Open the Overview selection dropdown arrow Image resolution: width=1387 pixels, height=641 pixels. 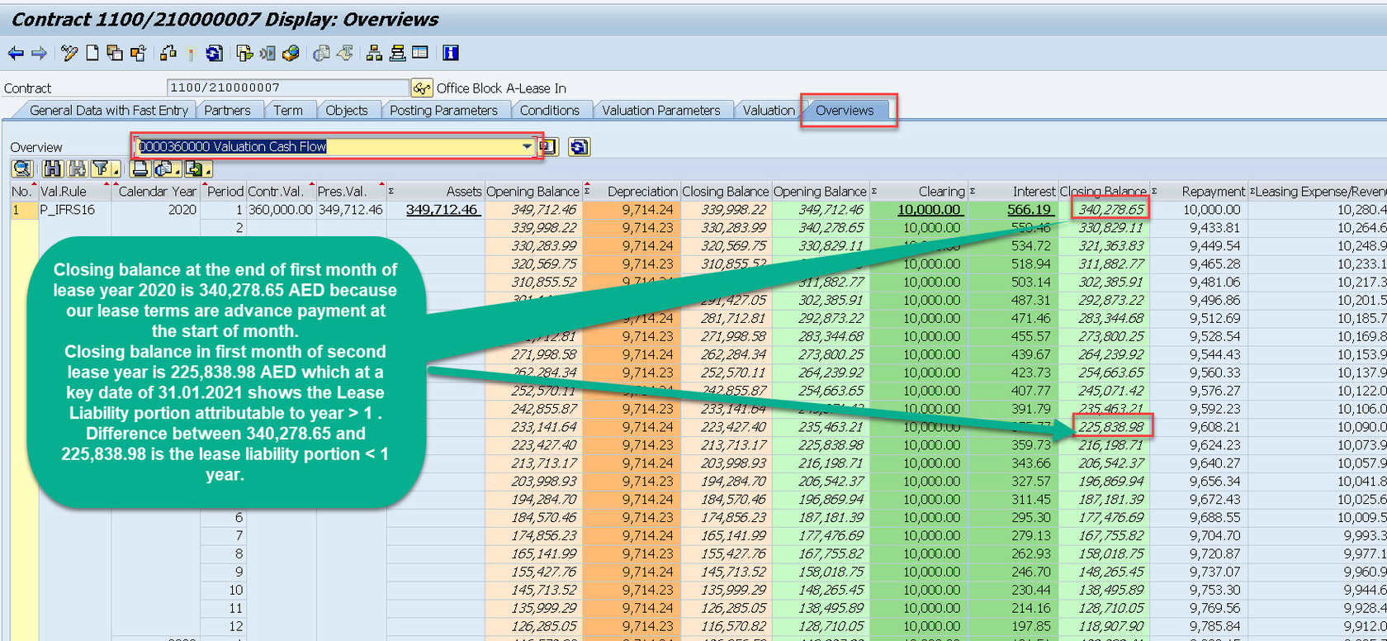[x=527, y=147]
